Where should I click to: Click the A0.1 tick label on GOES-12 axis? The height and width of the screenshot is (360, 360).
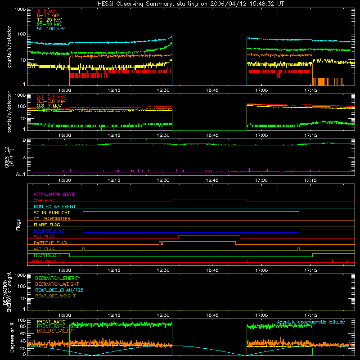tap(21, 174)
